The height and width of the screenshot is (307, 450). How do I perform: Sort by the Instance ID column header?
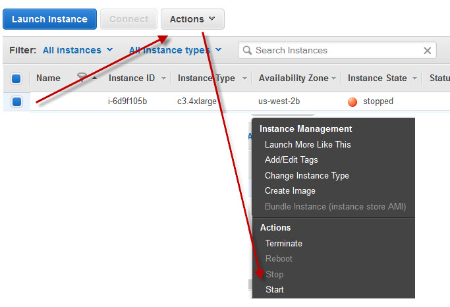tap(131, 78)
